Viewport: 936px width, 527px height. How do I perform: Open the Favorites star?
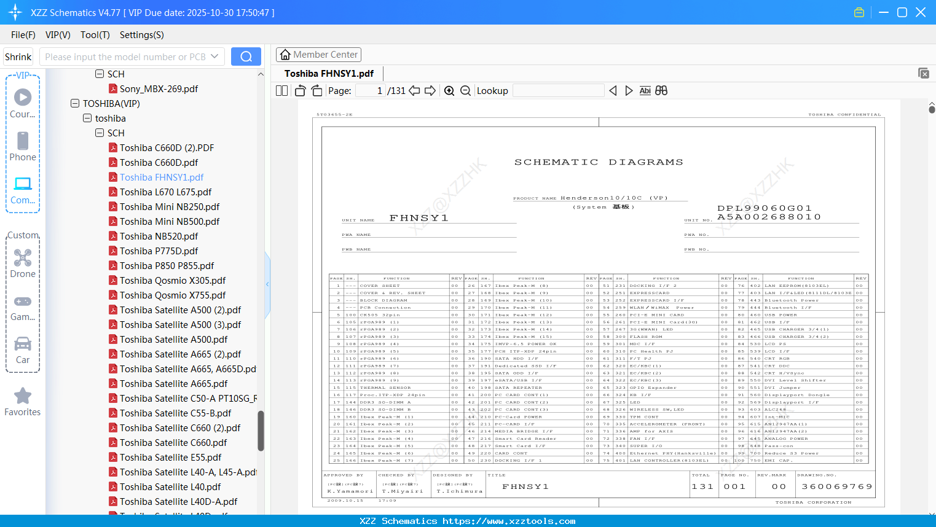pyautogui.click(x=23, y=402)
